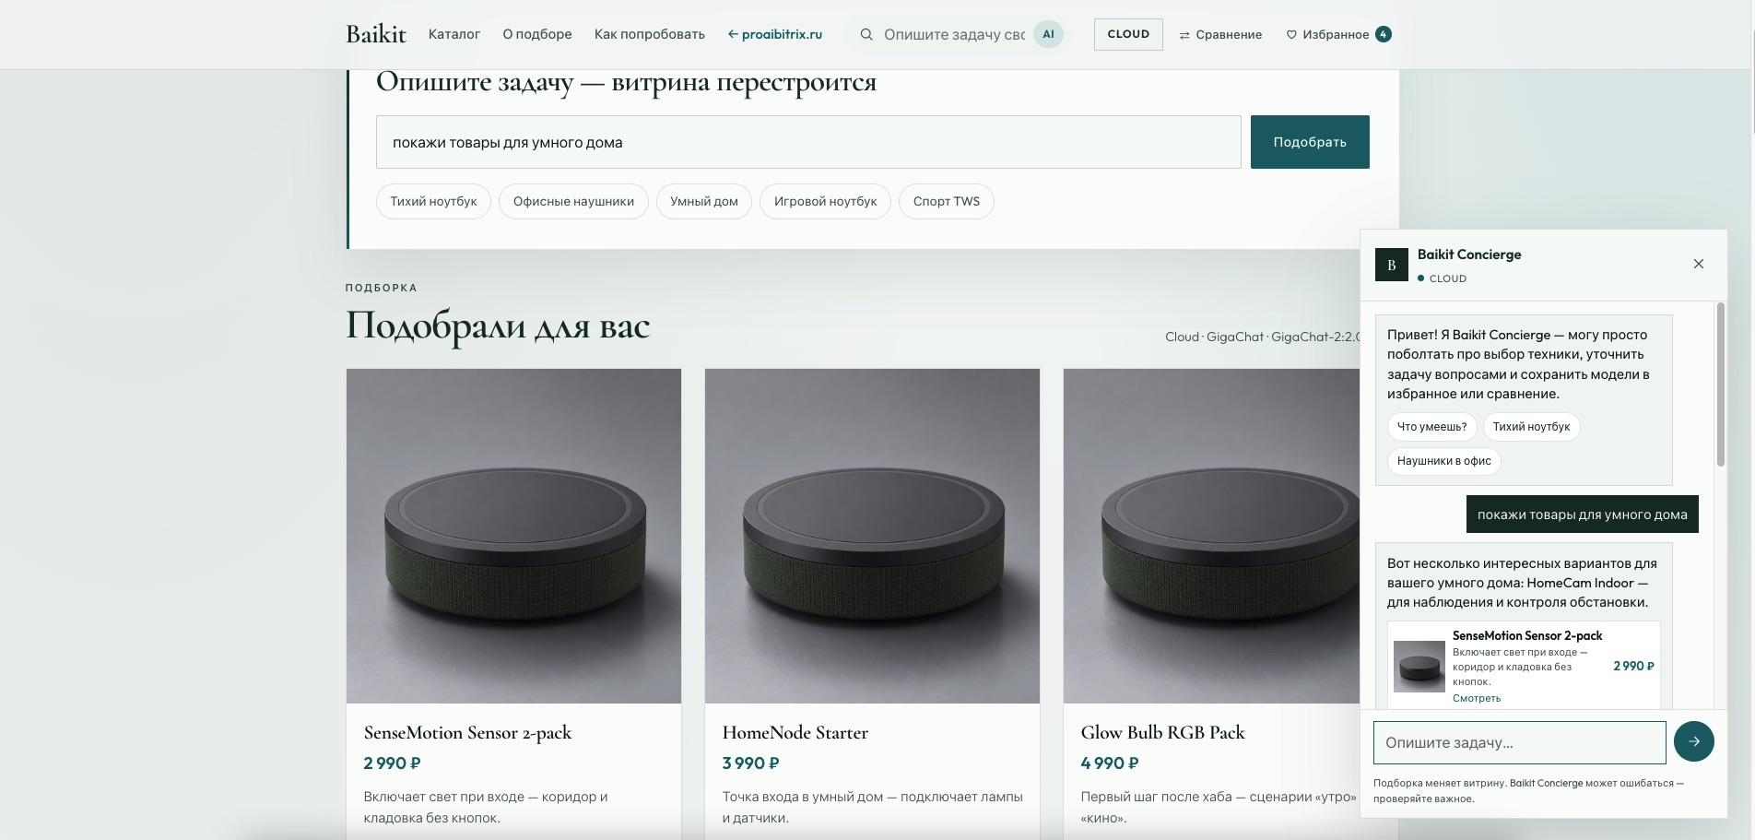
Task: Click the chat's Тихий ноутбук suggestion
Action: click(1531, 427)
